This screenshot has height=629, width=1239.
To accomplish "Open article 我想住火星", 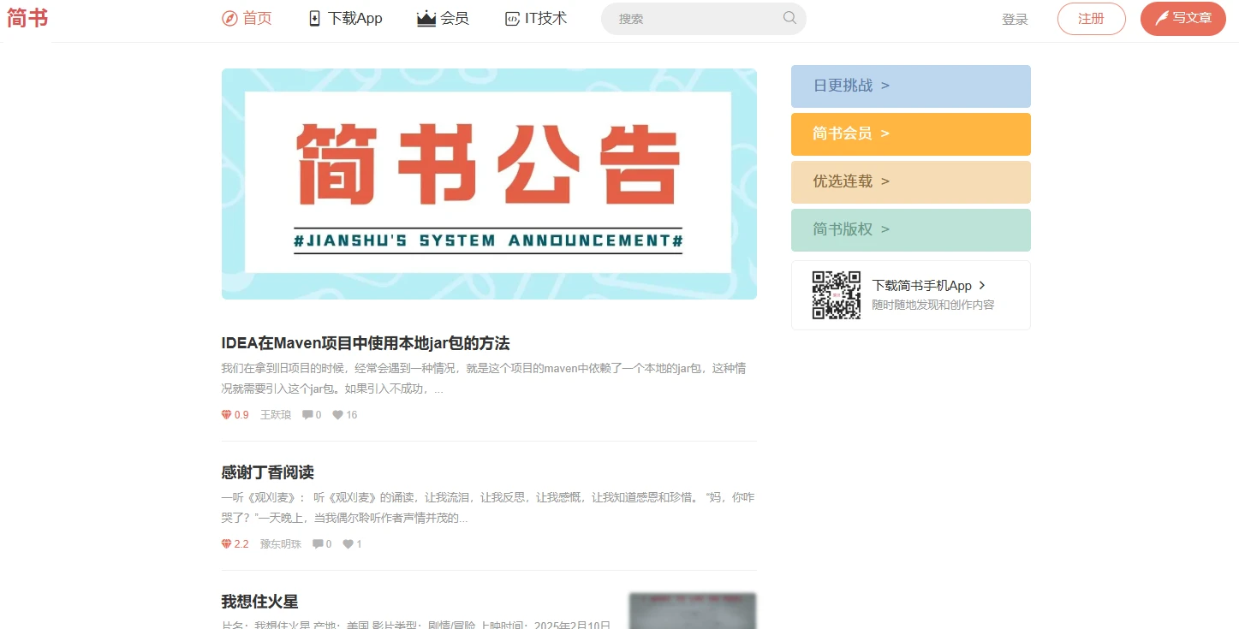I will pos(260,602).
